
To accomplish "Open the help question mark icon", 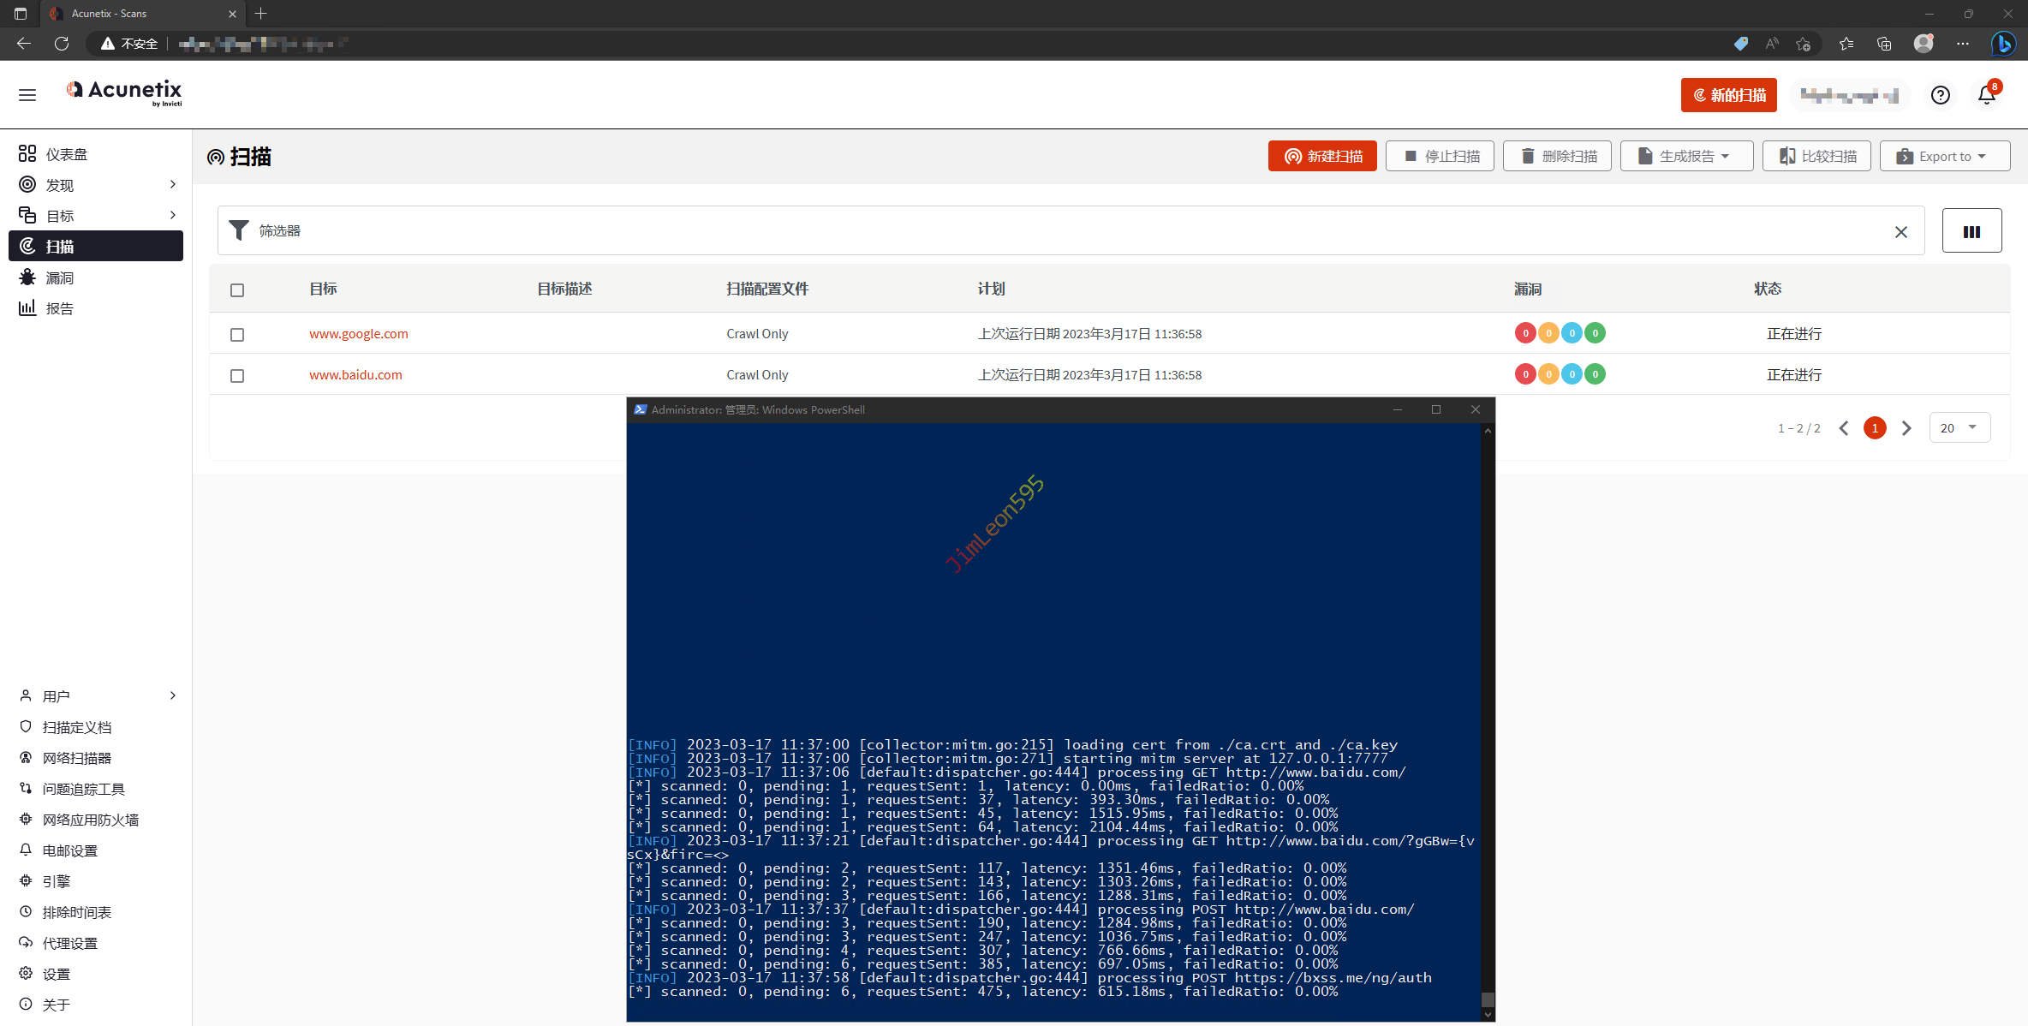I will tap(1941, 95).
